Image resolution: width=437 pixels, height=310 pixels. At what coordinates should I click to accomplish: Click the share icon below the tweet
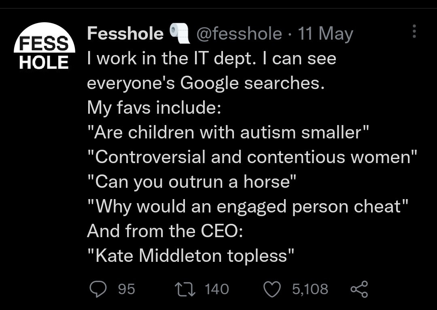click(359, 289)
